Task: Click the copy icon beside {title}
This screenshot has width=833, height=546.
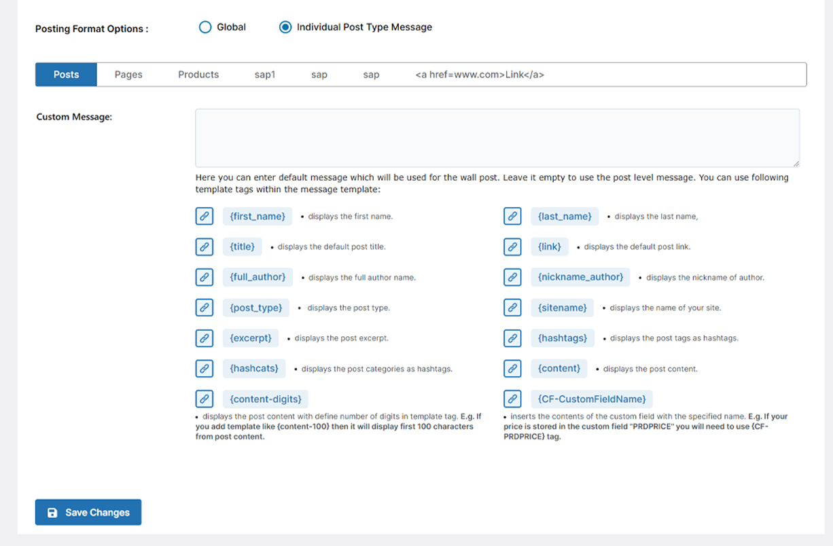Action: pos(204,247)
